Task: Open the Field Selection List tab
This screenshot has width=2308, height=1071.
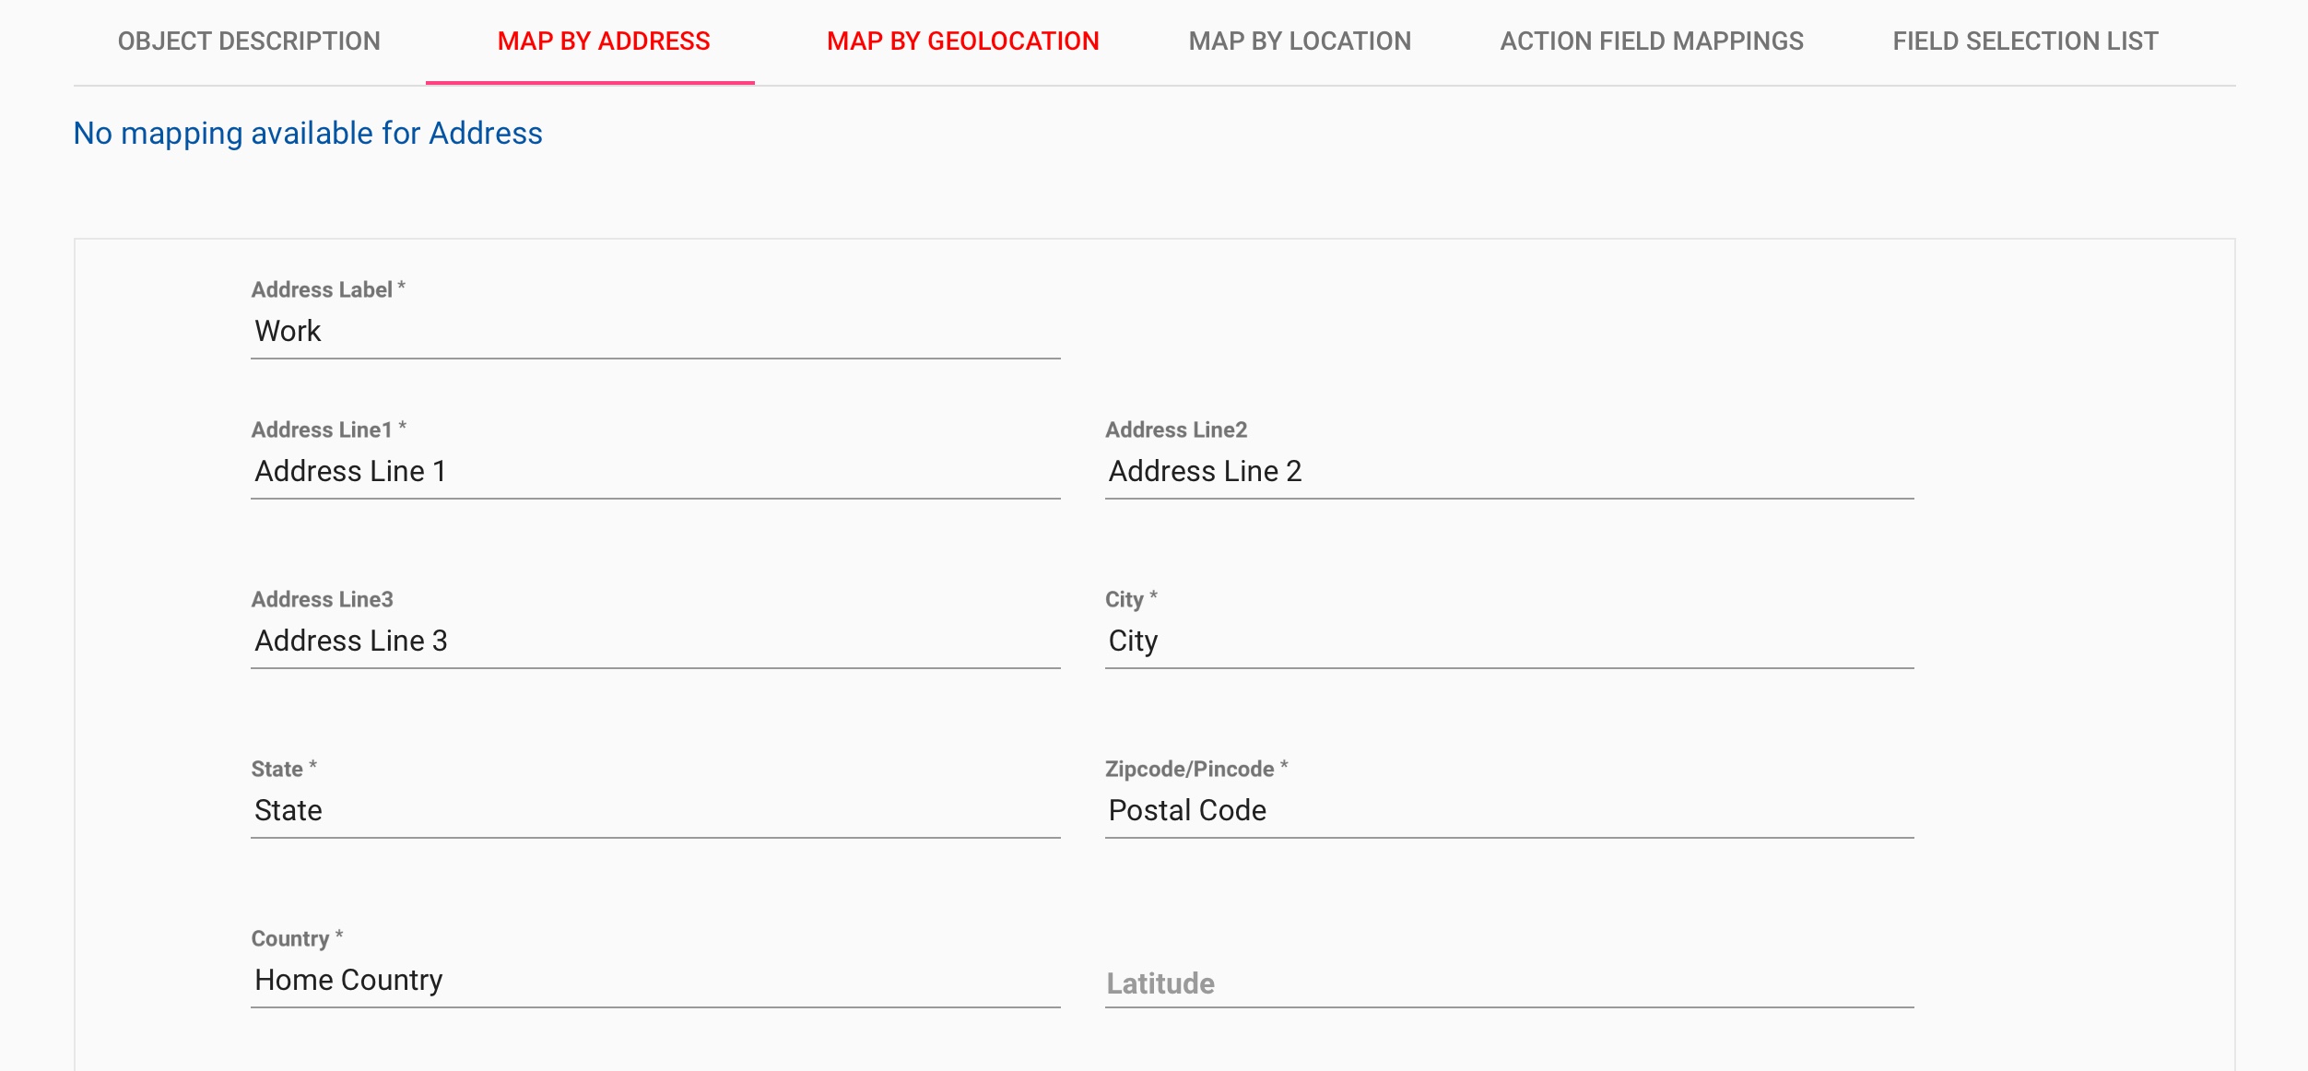Action: click(2025, 41)
